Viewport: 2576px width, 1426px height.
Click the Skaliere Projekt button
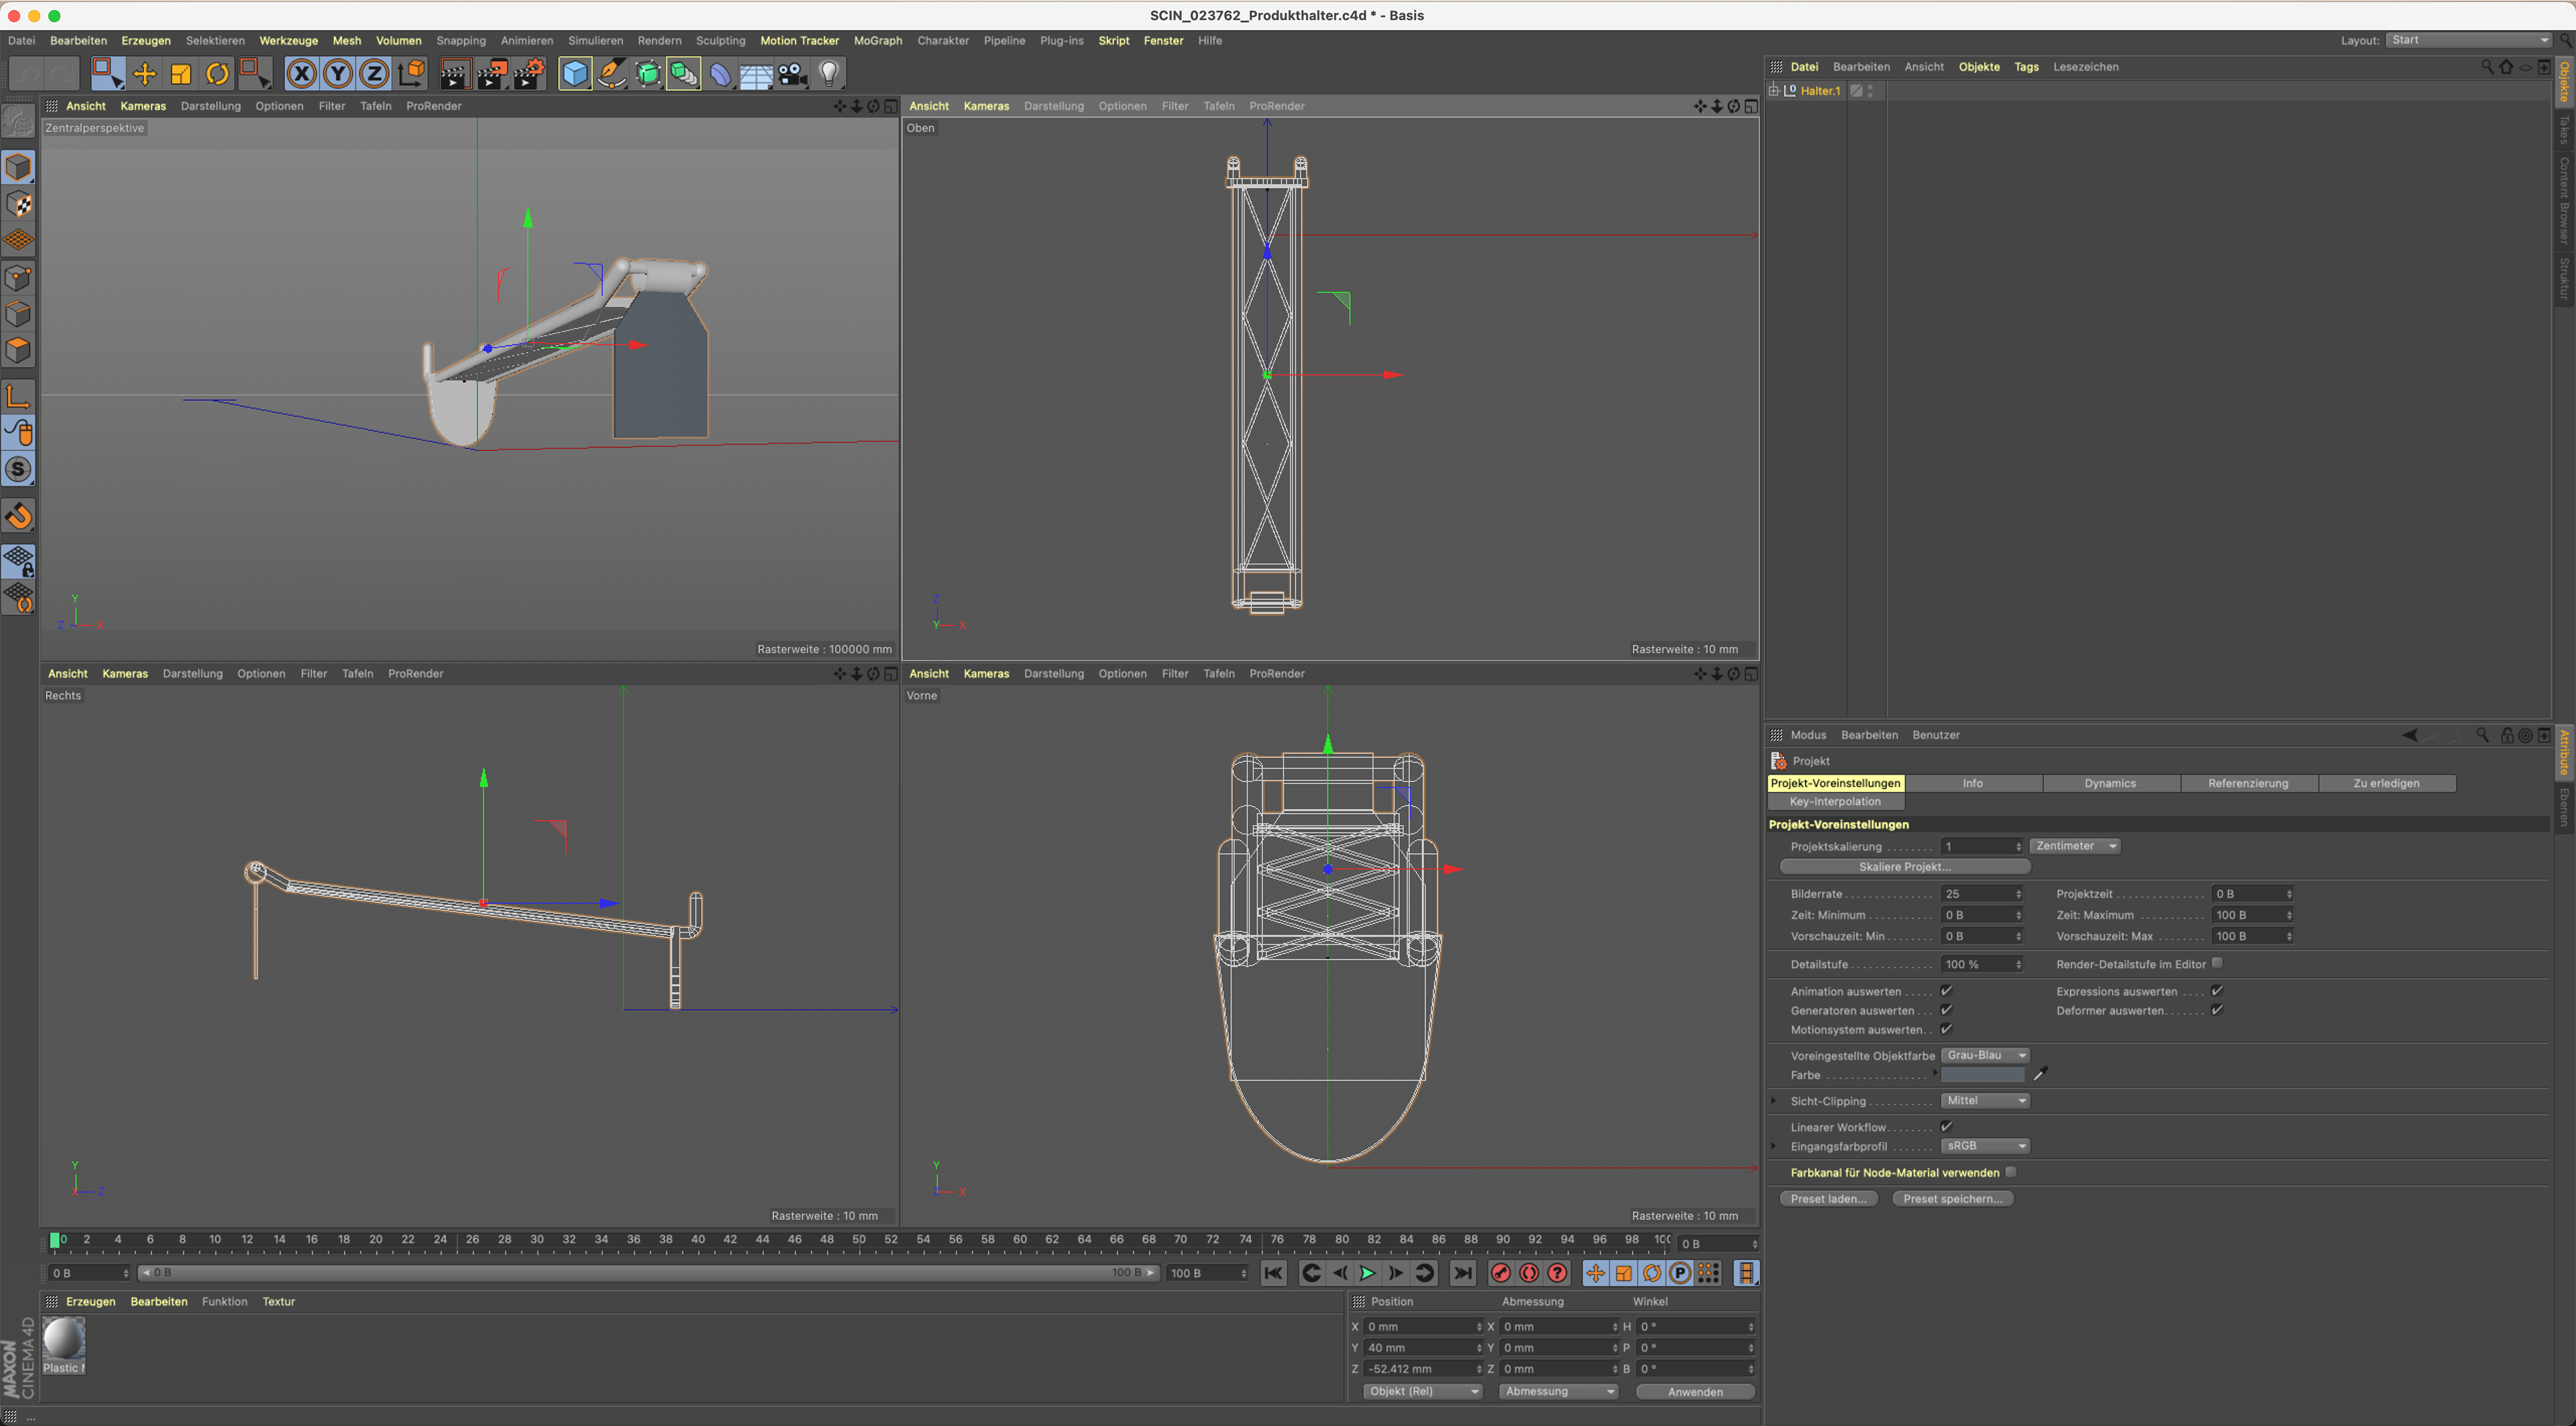[x=1904, y=867]
